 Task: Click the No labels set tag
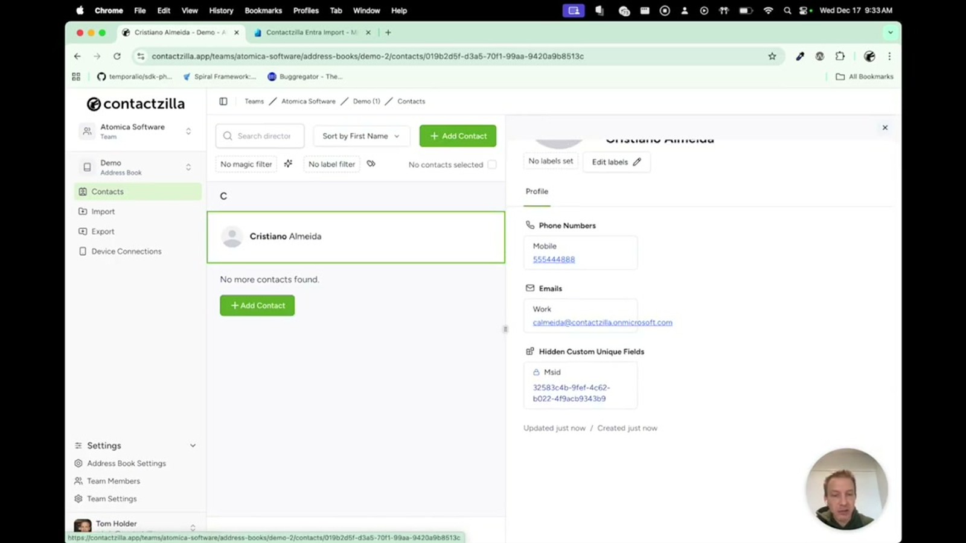[551, 161]
